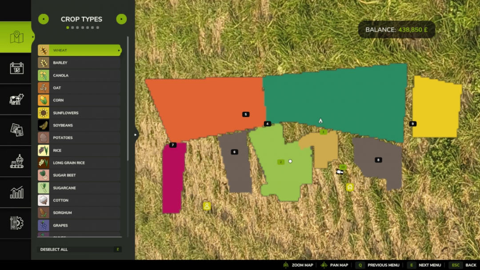The height and width of the screenshot is (270, 480).
Task: Click the white vehicle icon on map
Action: (x=340, y=172)
